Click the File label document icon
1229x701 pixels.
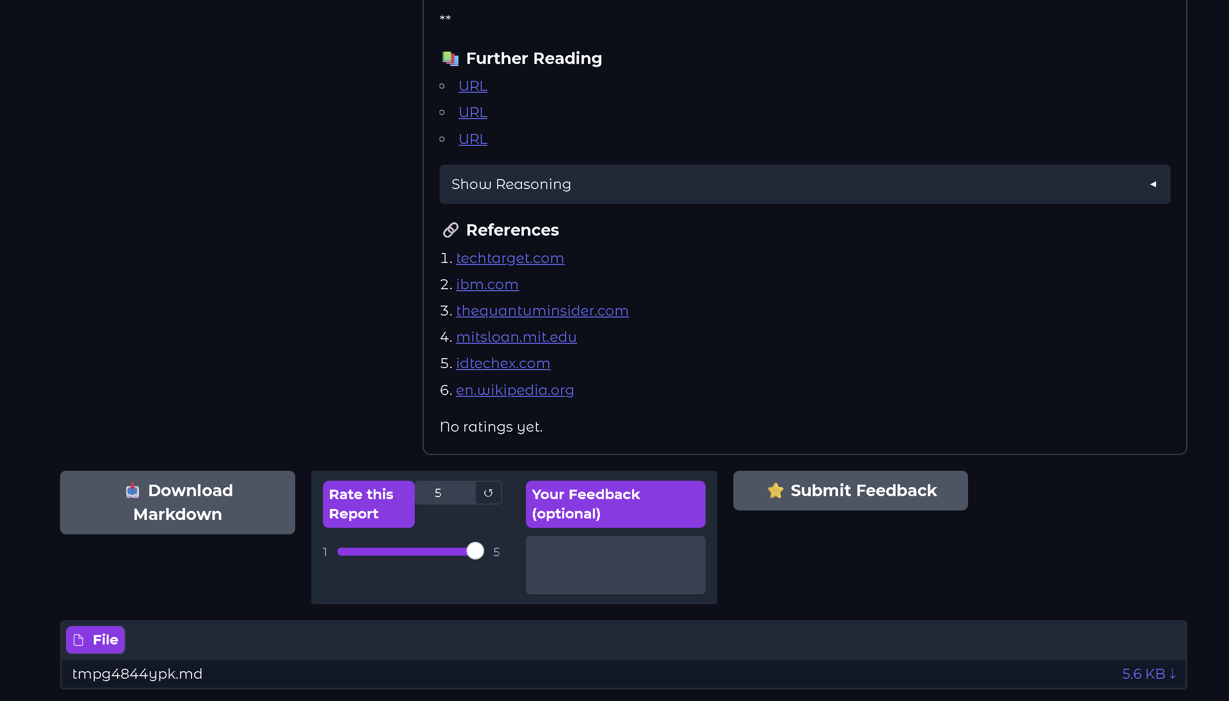point(78,640)
